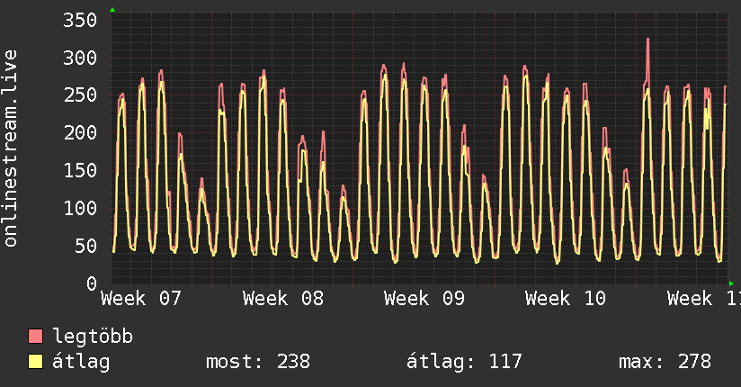Select the 'max: 278' statistic
The height and width of the screenshot is (387, 741).
point(664,362)
